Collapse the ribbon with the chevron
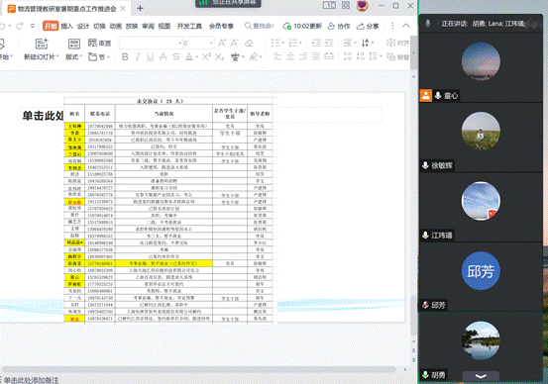This screenshot has width=548, height=384. click(x=405, y=26)
